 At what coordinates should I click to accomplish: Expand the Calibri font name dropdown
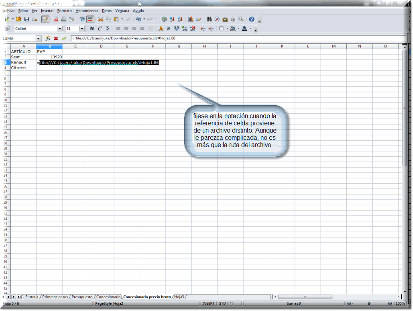click(x=60, y=29)
